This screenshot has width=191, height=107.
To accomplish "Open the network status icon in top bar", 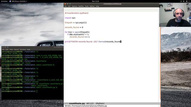I will click(x=181, y=1).
